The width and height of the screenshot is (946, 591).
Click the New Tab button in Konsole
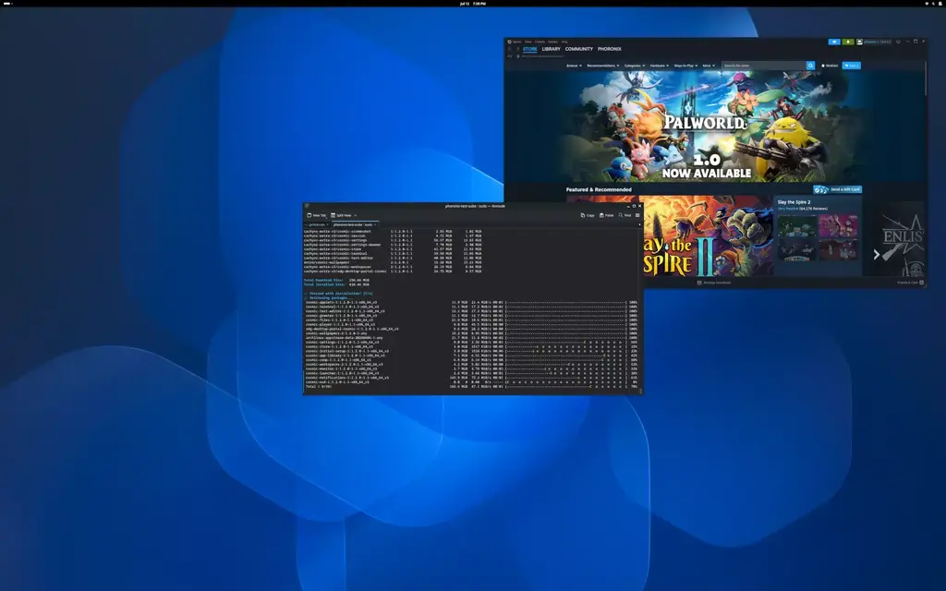(x=316, y=215)
